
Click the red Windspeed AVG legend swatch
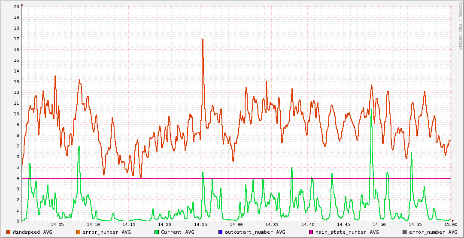(x=9, y=232)
